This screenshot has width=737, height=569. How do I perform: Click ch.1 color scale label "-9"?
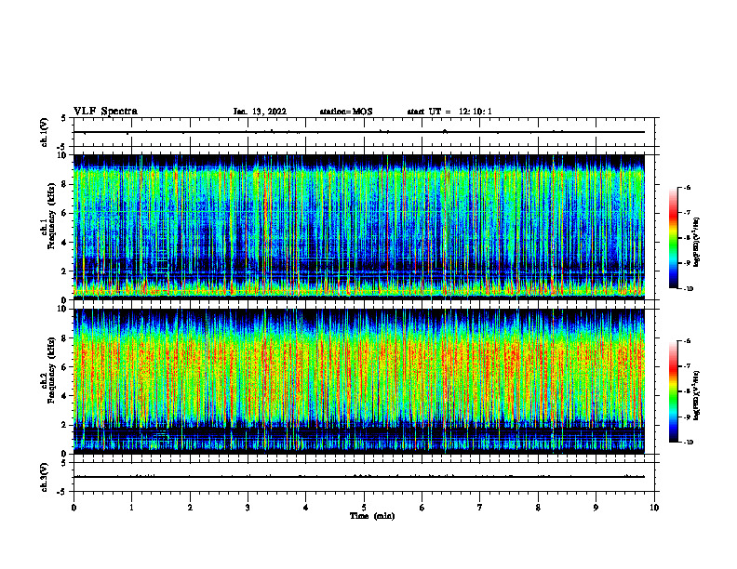pyautogui.click(x=687, y=263)
